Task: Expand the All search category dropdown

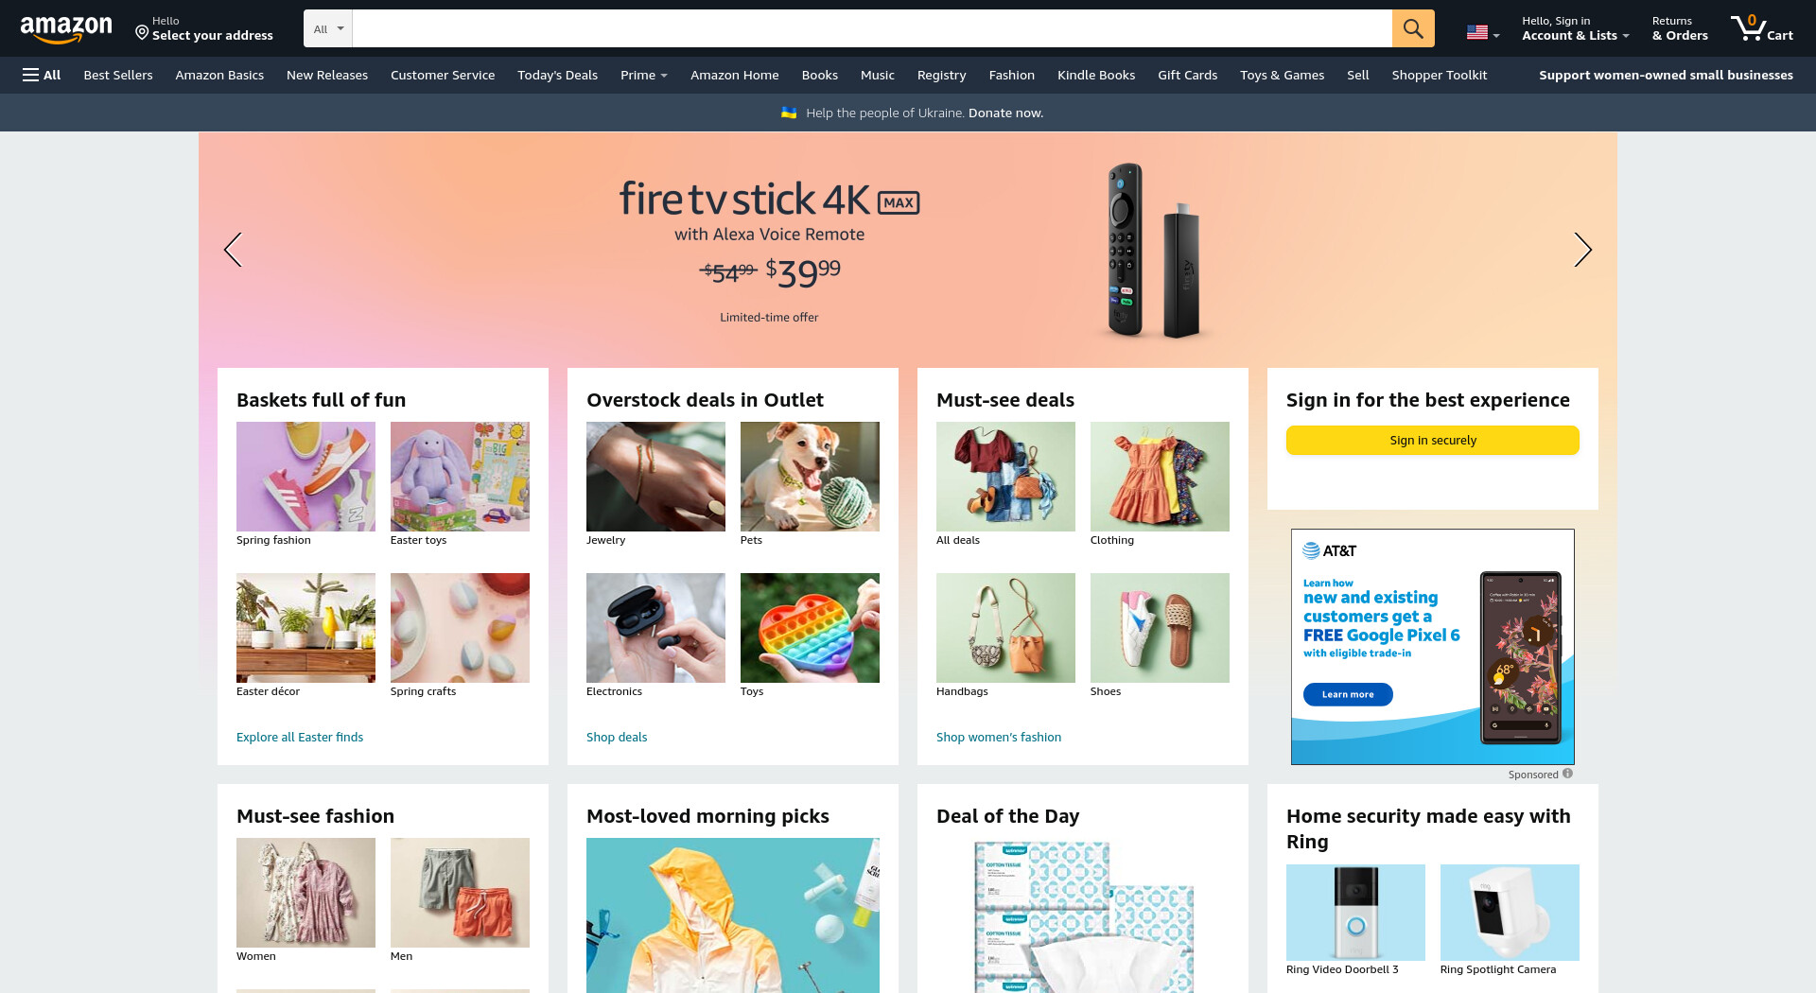Action: point(328,28)
